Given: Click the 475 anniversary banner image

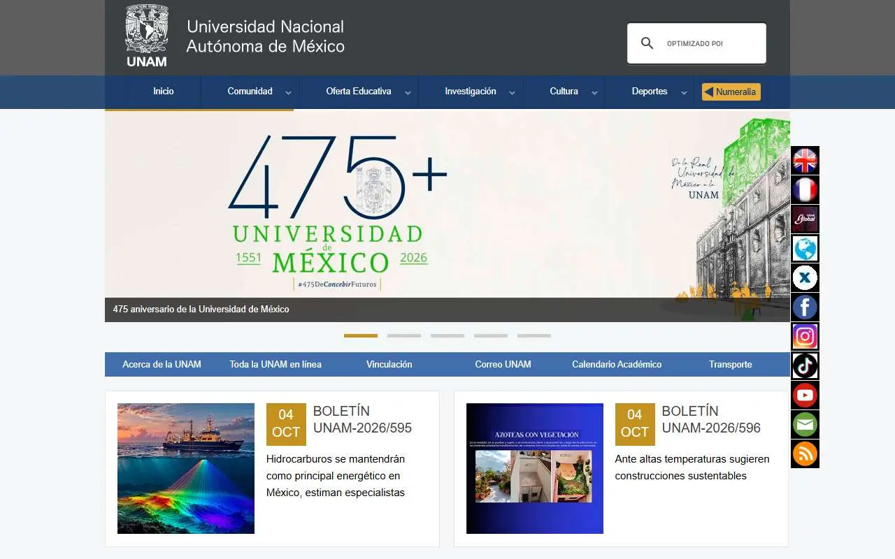Looking at the screenshot, I should click(x=447, y=216).
